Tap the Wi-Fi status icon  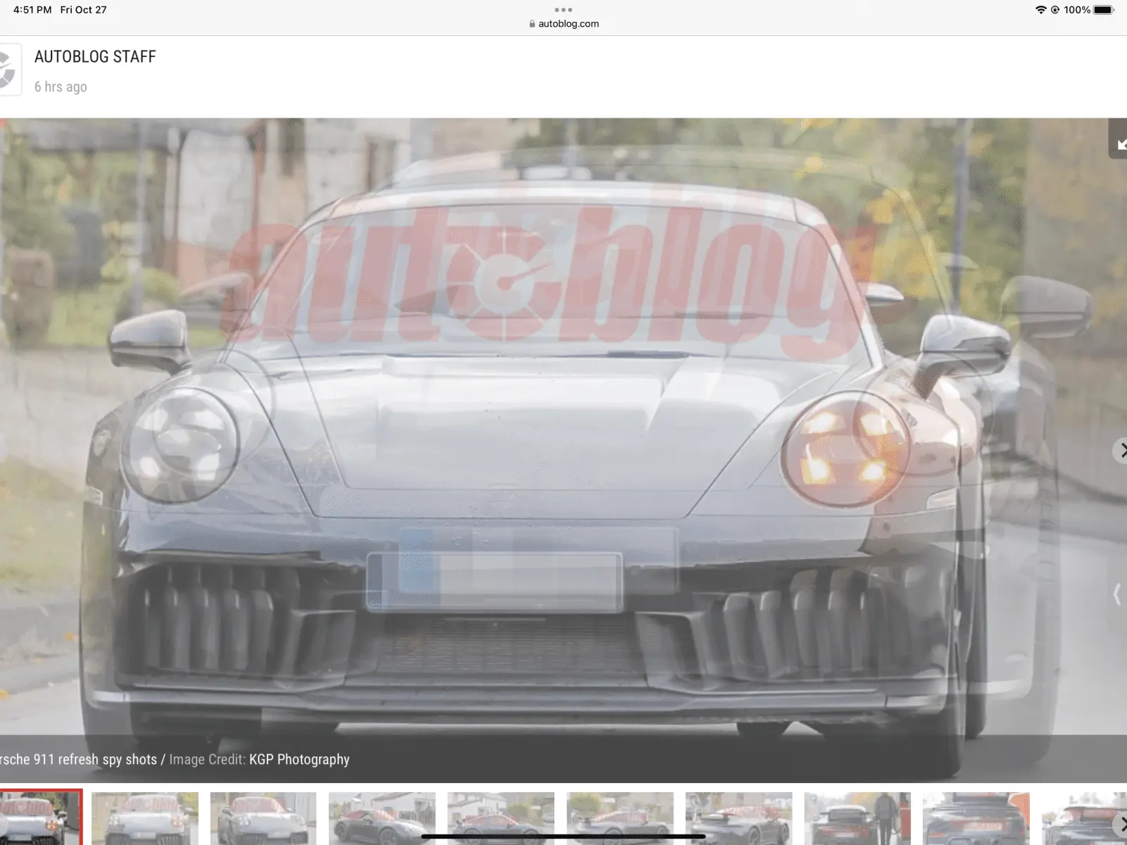(x=1040, y=10)
